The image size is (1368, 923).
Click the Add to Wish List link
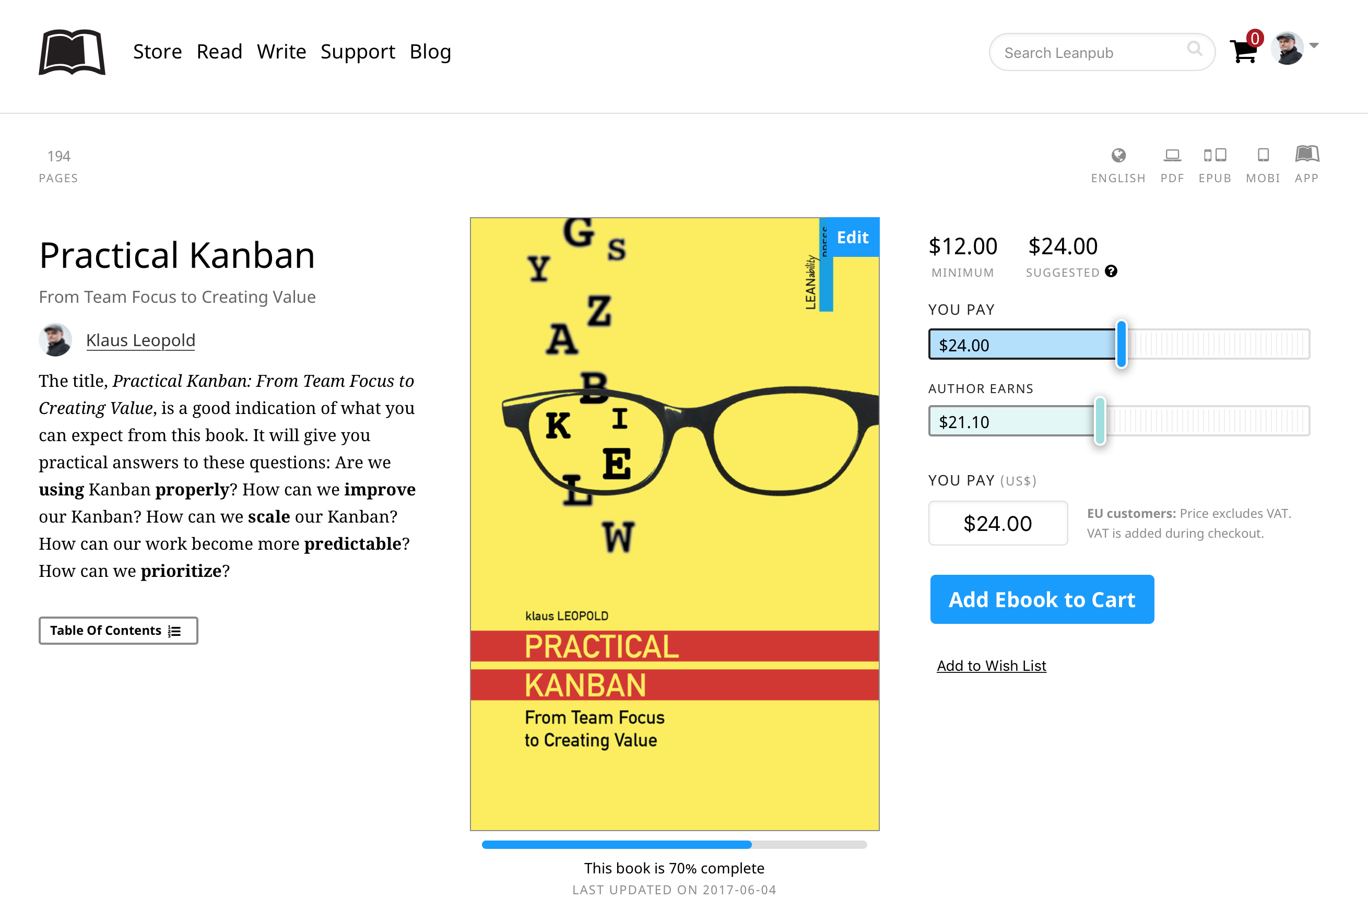click(991, 666)
